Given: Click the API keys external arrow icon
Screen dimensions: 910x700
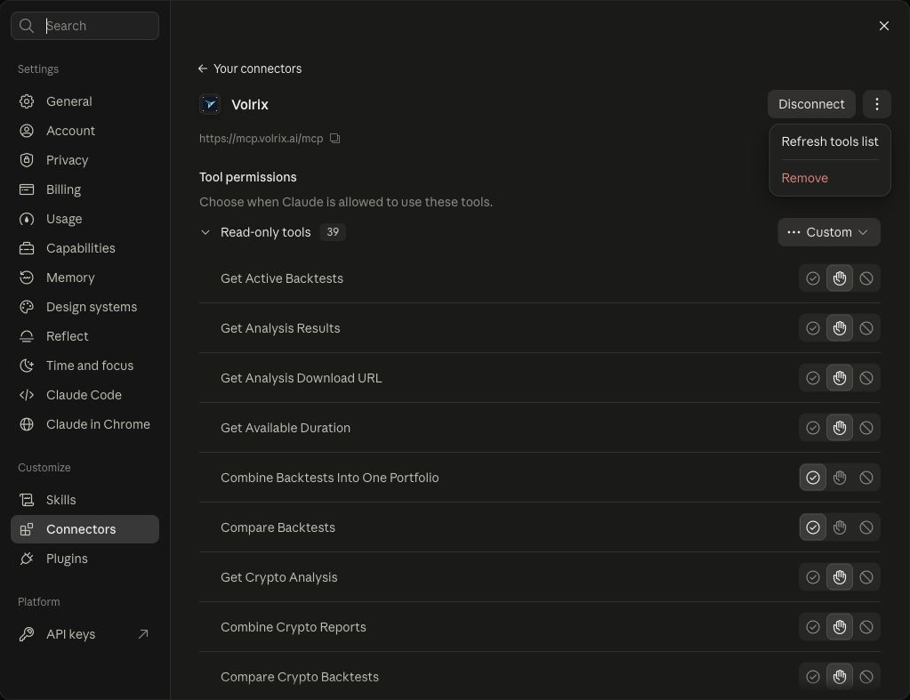Looking at the screenshot, I should (142, 634).
